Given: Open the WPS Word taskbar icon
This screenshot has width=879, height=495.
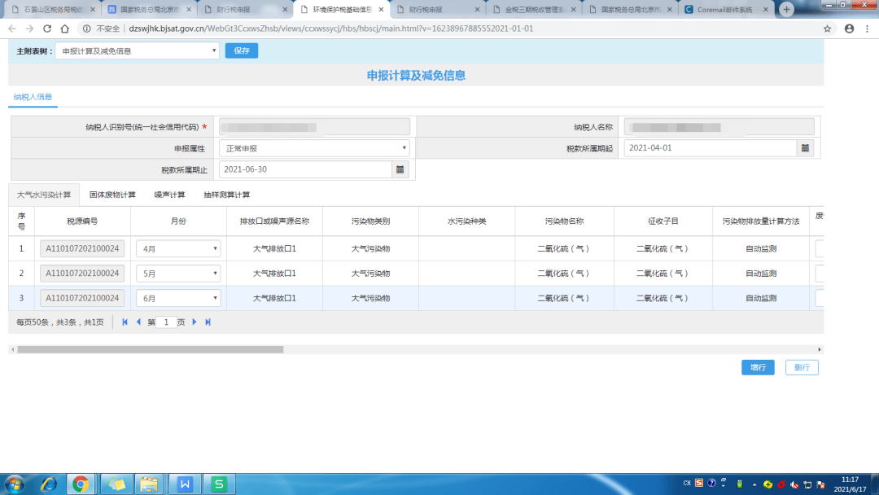Looking at the screenshot, I should click(185, 484).
